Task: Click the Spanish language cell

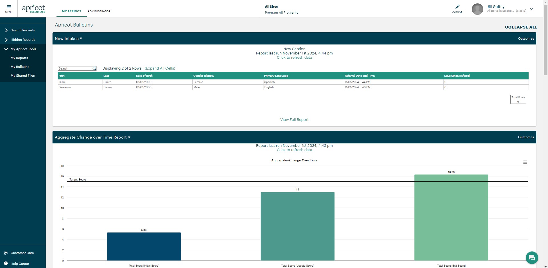Action: [303, 82]
